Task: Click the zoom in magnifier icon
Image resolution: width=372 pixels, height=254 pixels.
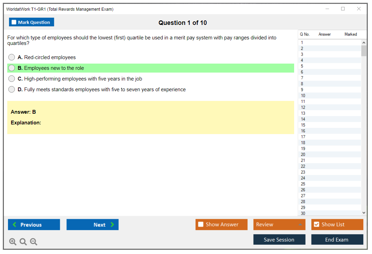Action: (12, 242)
